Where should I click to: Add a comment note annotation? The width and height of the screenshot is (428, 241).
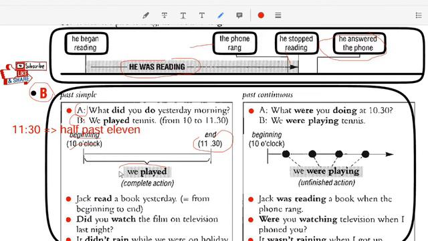tap(239, 15)
